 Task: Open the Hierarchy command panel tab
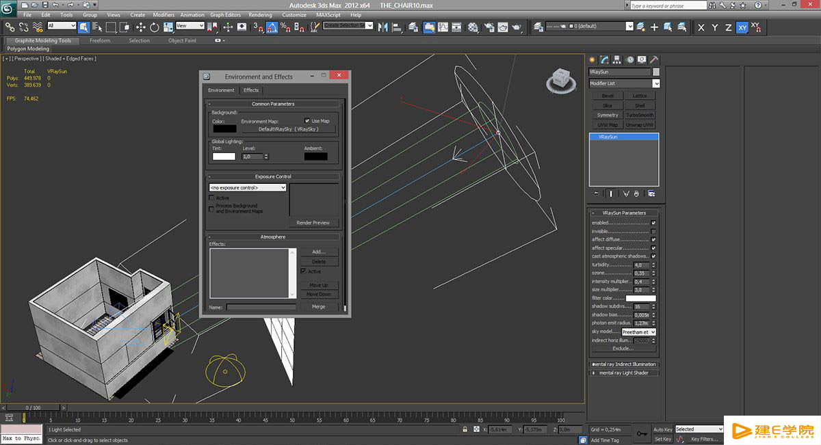(617, 59)
